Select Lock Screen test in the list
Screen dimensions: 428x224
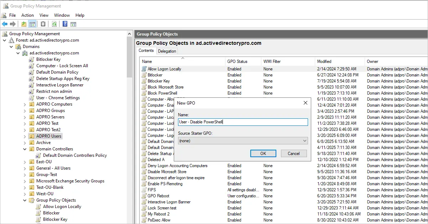click(162, 208)
